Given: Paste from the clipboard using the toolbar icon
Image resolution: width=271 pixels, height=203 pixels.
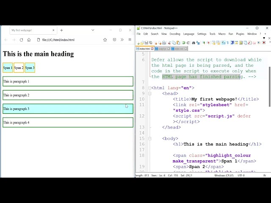Looking at the screenshot, I should point(178,43).
